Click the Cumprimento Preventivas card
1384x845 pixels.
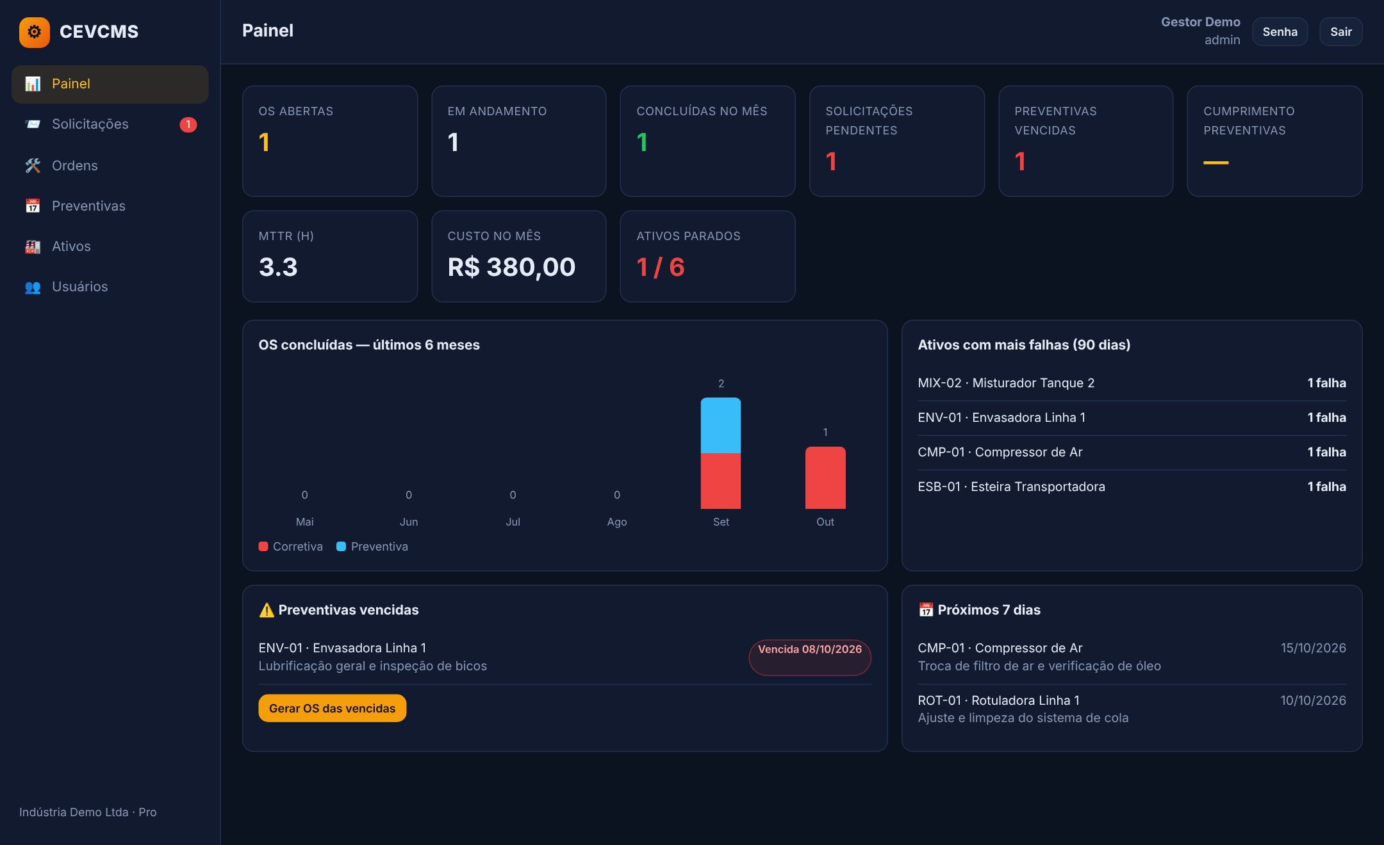pyautogui.click(x=1274, y=141)
